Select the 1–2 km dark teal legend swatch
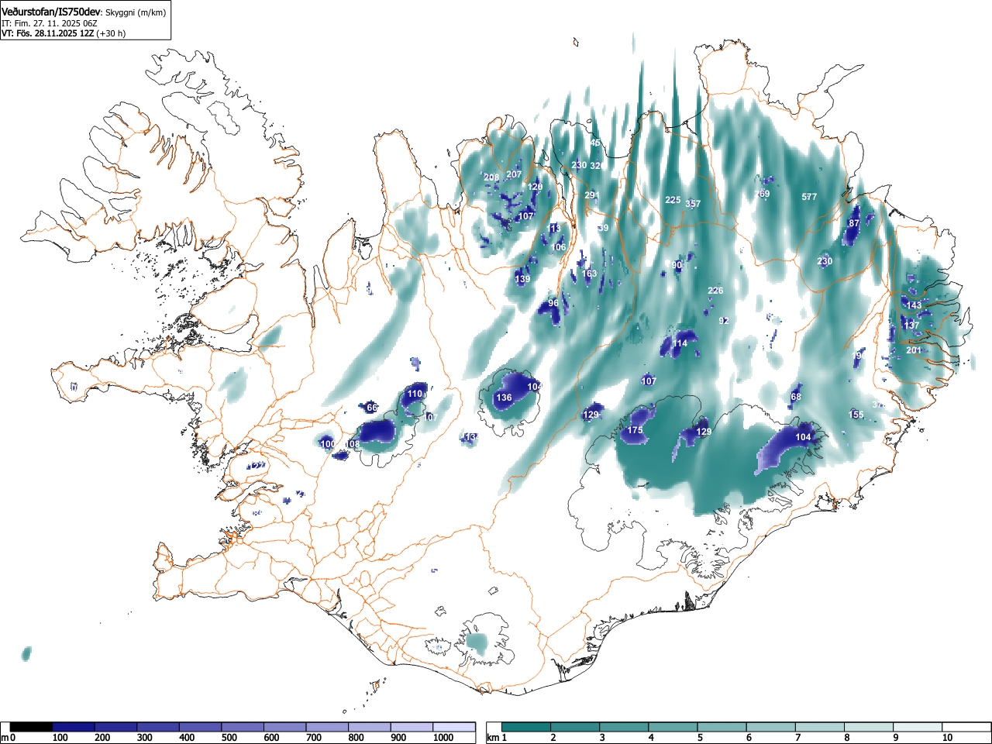The height and width of the screenshot is (744, 992). [x=526, y=727]
